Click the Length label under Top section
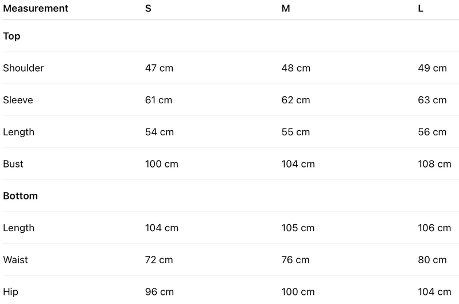Viewport: 459px width, 304px height. pos(18,132)
